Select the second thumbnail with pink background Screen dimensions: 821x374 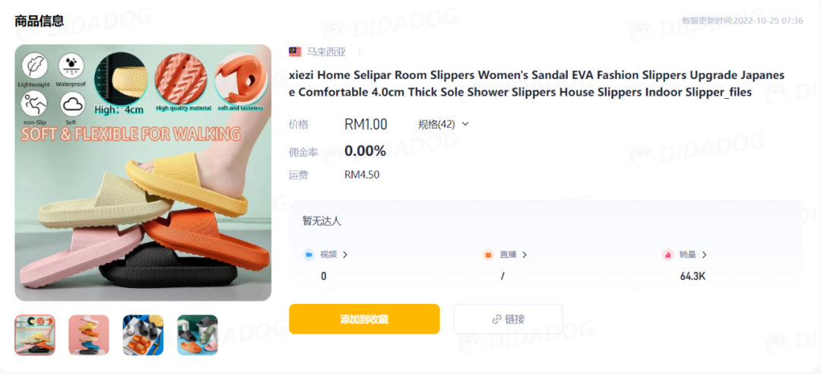(x=89, y=335)
